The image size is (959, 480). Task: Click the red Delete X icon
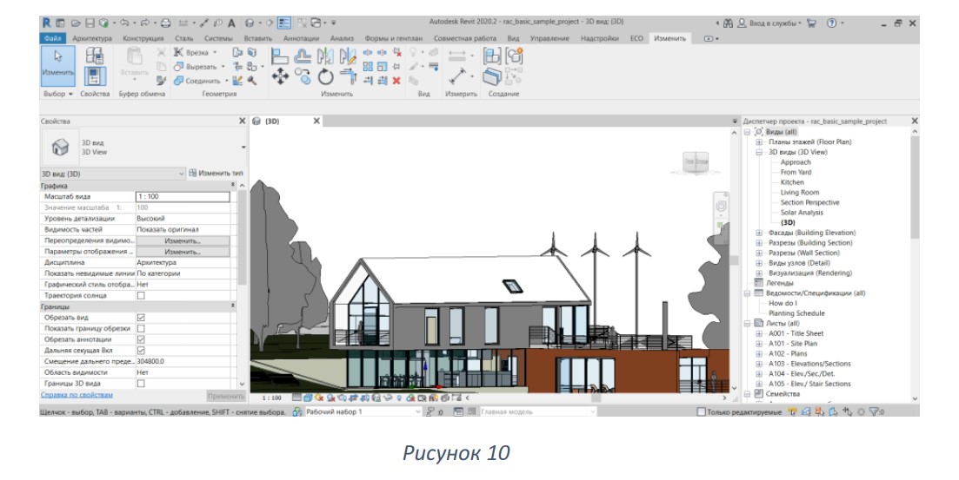[x=396, y=80]
